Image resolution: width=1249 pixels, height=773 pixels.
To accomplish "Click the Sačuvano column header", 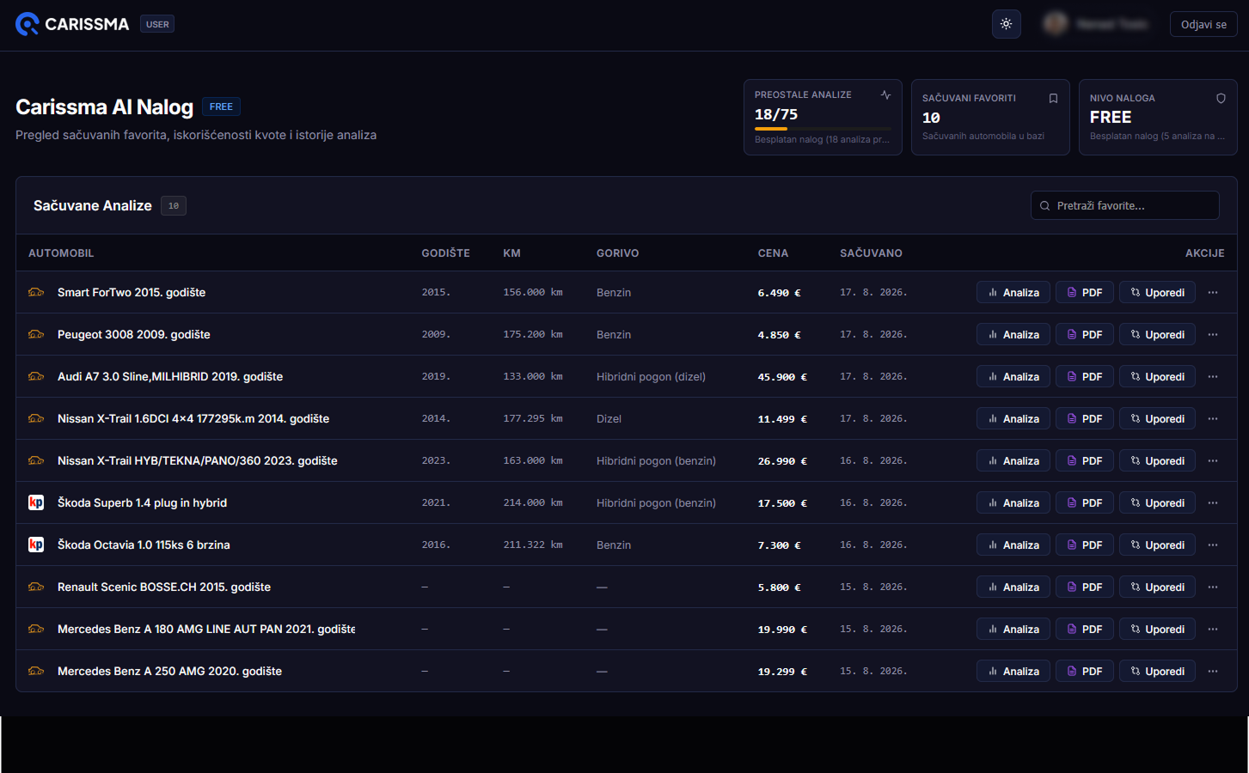I will [x=871, y=253].
